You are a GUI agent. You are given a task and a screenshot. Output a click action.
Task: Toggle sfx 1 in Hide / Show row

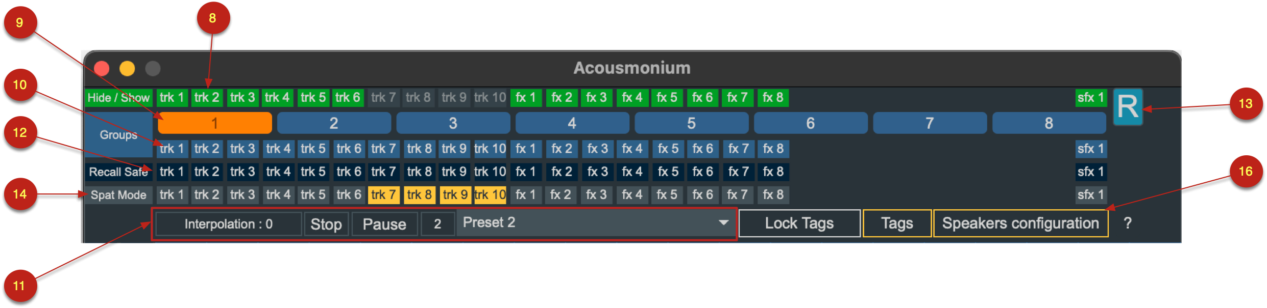pyautogui.click(x=1091, y=98)
